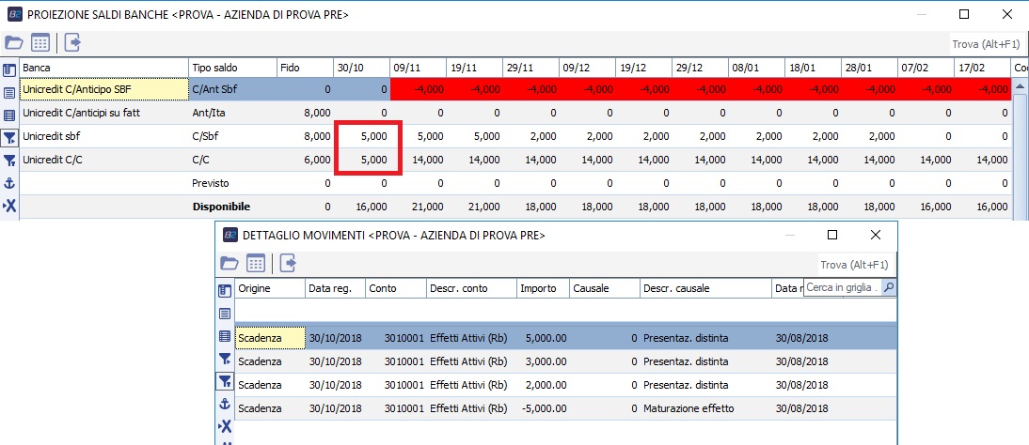Click the 29/12 column header
The width and height of the screenshot is (1029, 445).
tap(700, 69)
